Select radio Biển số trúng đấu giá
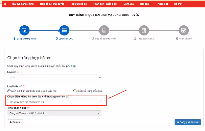 click(x=75, y=91)
